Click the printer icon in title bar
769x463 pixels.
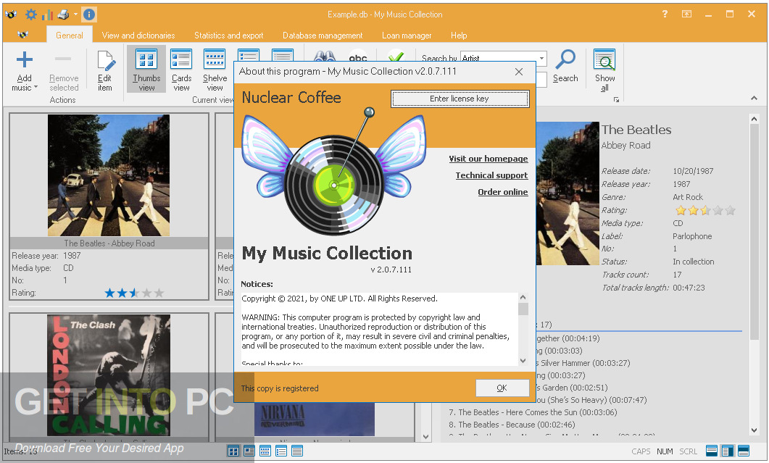click(x=63, y=14)
